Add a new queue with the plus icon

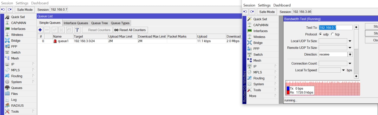click(40, 30)
